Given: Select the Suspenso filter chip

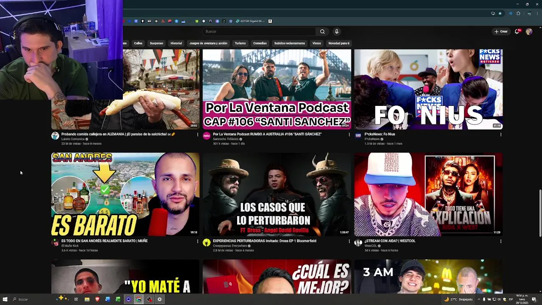Looking at the screenshot, I should 156,43.
